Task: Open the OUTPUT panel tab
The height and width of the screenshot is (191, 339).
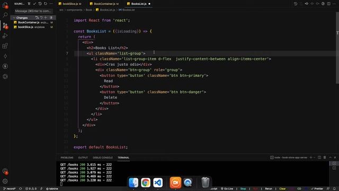Action: click(83, 158)
